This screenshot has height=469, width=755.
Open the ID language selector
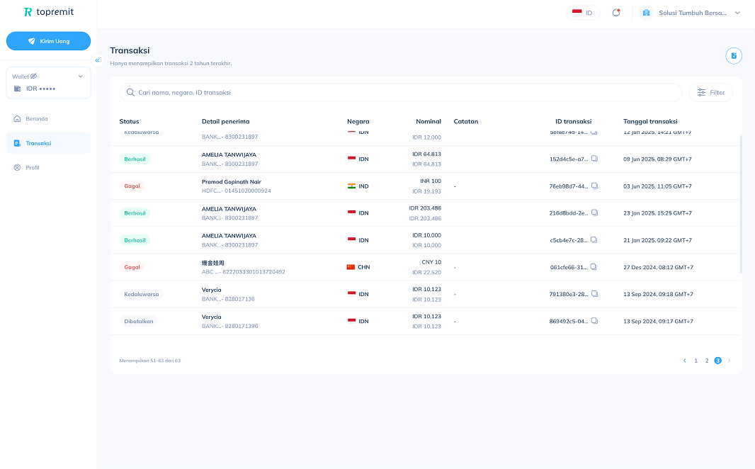(583, 13)
